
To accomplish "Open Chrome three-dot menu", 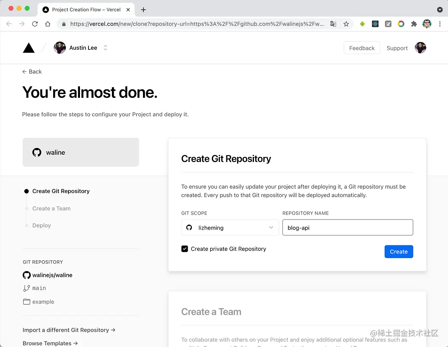I will point(440,24).
